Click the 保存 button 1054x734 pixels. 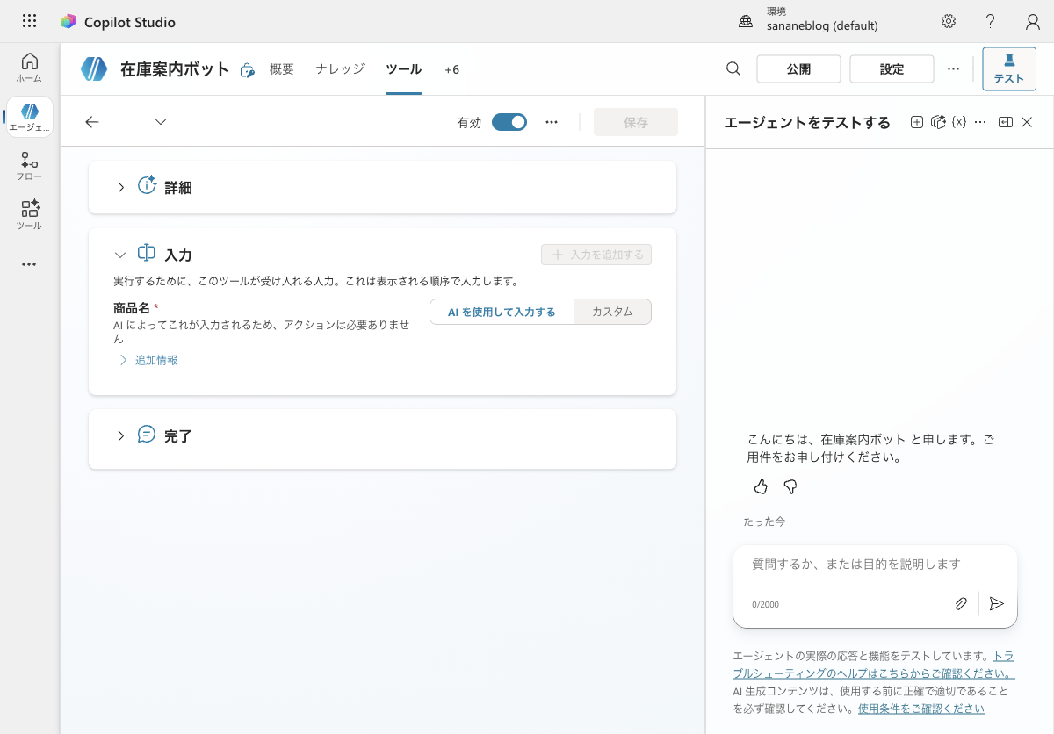(636, 122)
